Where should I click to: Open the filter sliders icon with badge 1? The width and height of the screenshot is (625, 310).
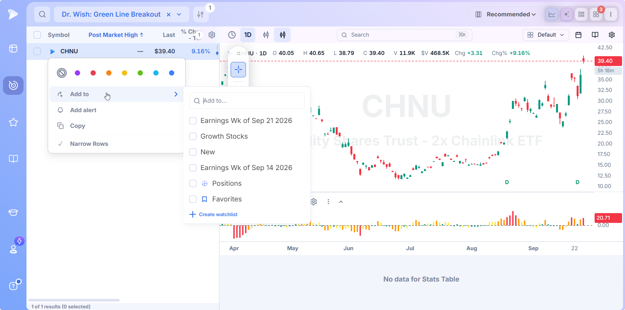pyautogui.click(x=201, y=14)
